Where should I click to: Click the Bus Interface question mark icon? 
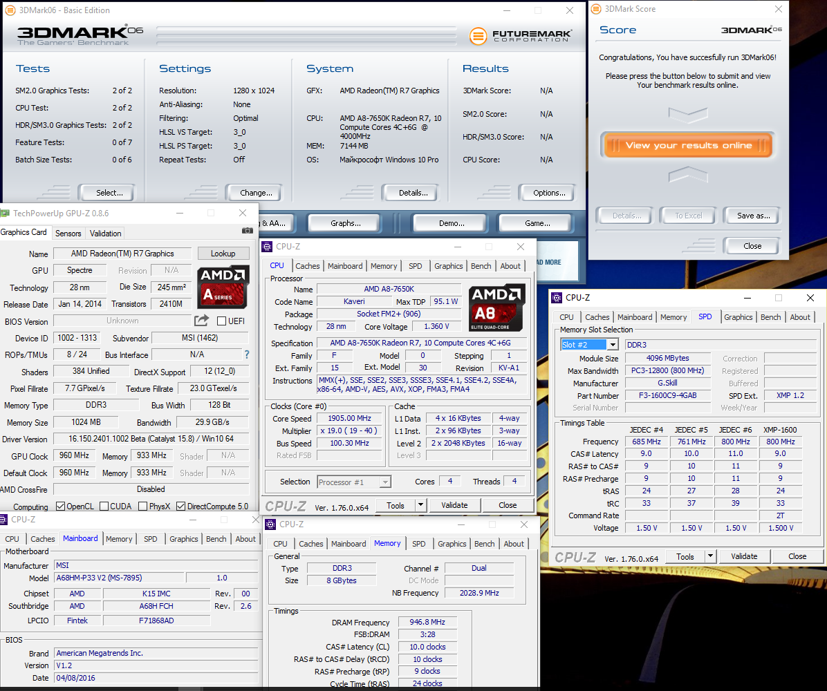coord(246,354)
